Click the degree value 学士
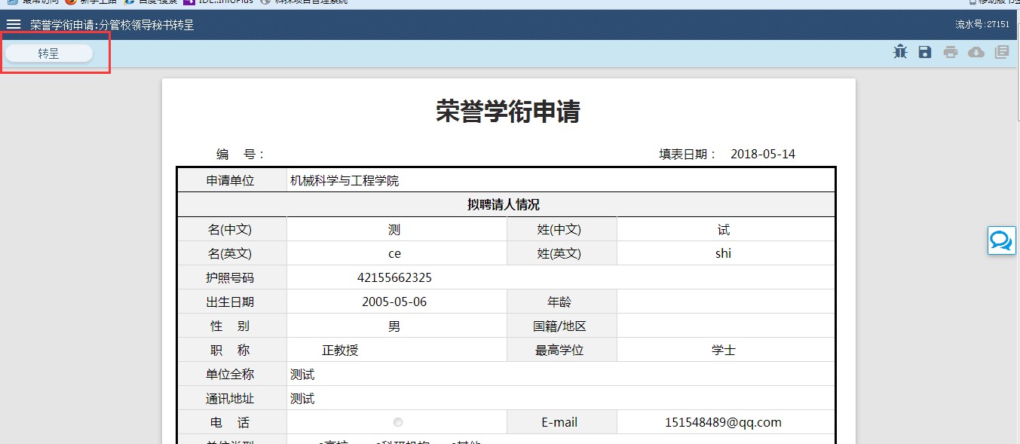Viewport: 1020px width, 444px height. pyautogui.click(x=724, y=350)
